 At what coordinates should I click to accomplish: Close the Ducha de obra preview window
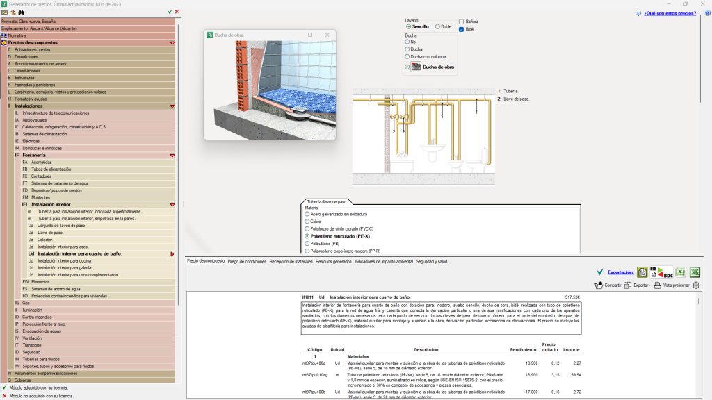coord(327,35)
